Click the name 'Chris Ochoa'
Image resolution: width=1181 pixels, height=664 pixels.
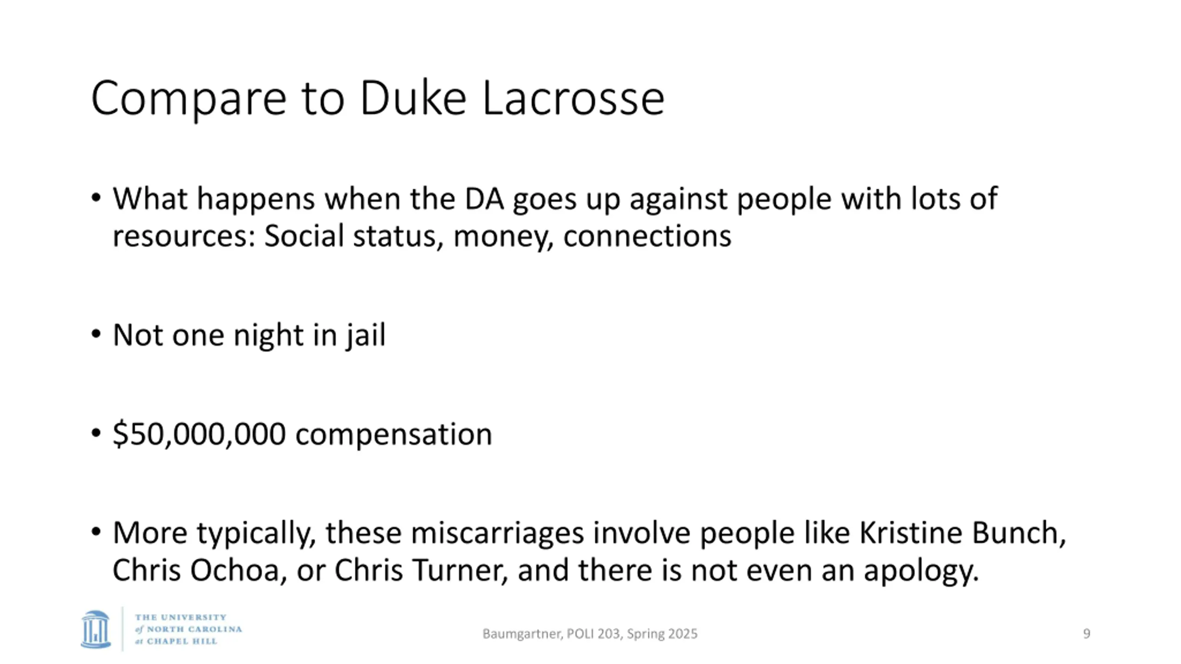[196, 570]
